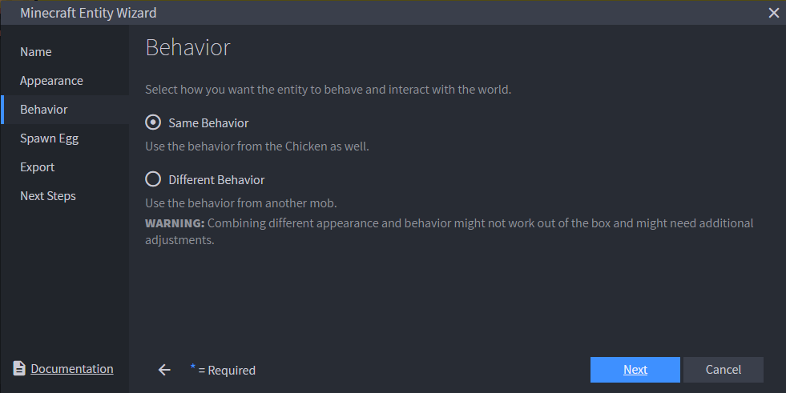Click the blue Next button
This screenshot has width=786, height=393.
coord(635,370)
